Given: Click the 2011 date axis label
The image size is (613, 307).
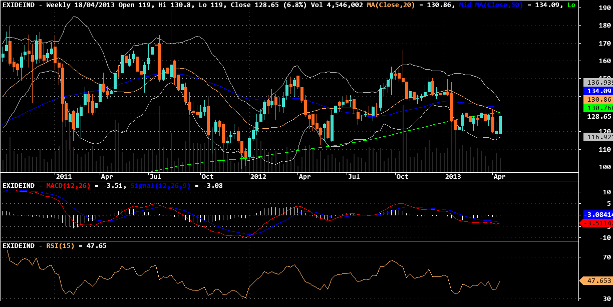Looking at the screenshot, I should [x=64, y=177].
